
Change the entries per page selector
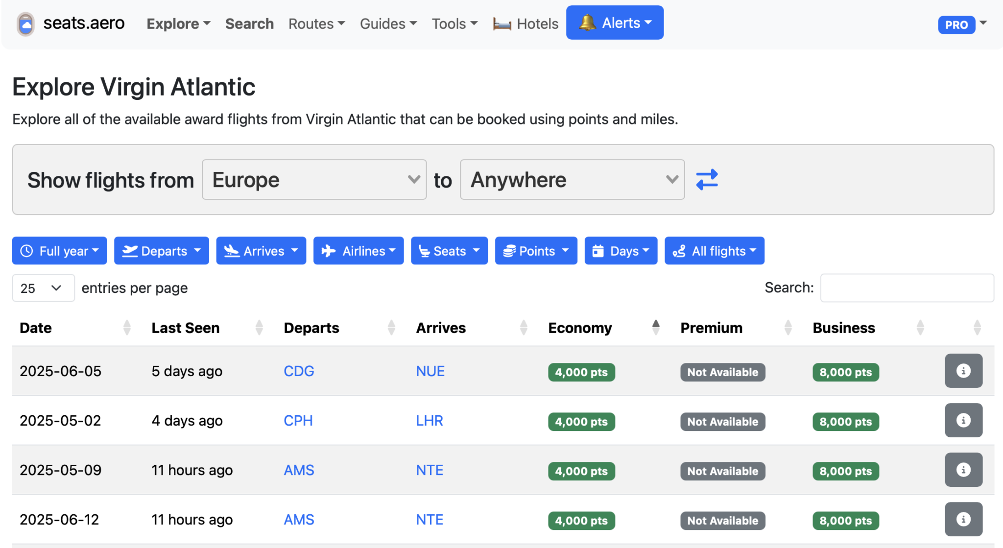[43, 288]
